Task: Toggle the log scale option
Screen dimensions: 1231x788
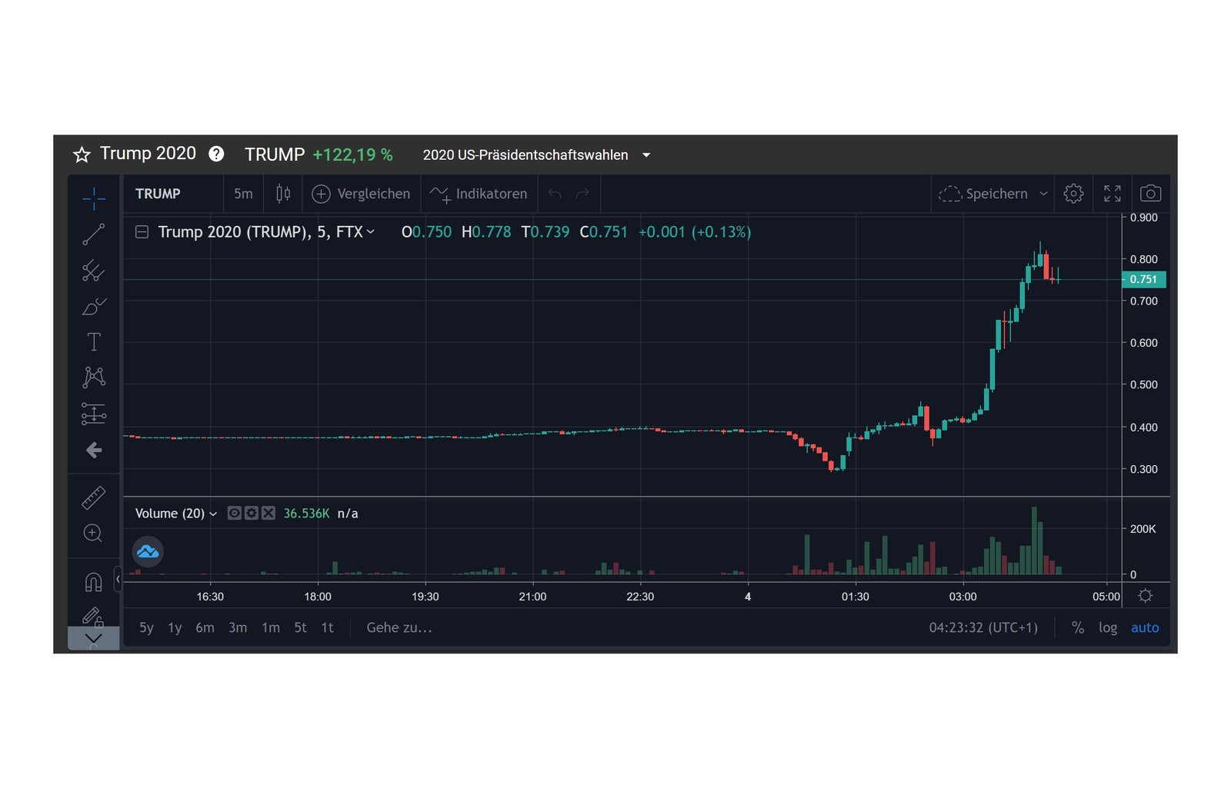Action: [x=1107, y=627]
